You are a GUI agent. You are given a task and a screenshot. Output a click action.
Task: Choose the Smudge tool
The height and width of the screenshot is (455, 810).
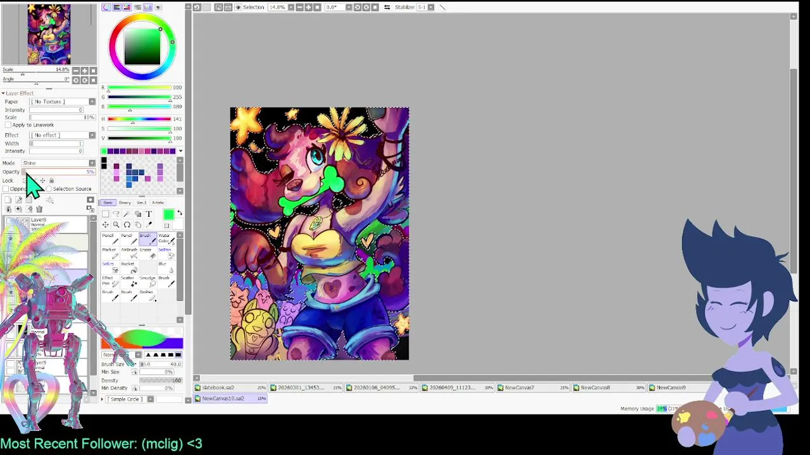coord(148,282)
